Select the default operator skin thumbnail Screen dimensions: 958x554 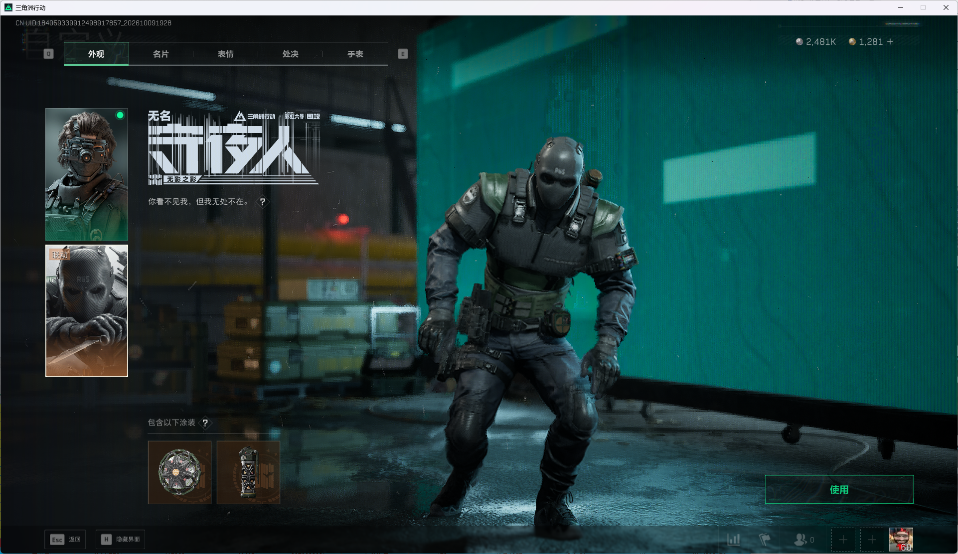coord(87,174)
